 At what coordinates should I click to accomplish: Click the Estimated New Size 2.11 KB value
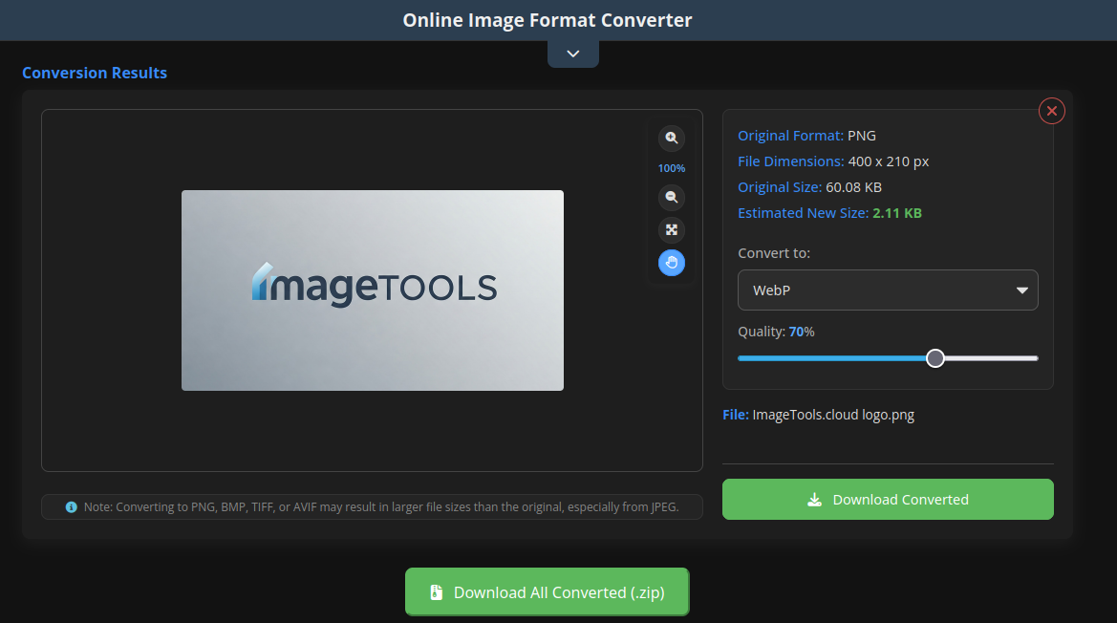tap(897, 213)
